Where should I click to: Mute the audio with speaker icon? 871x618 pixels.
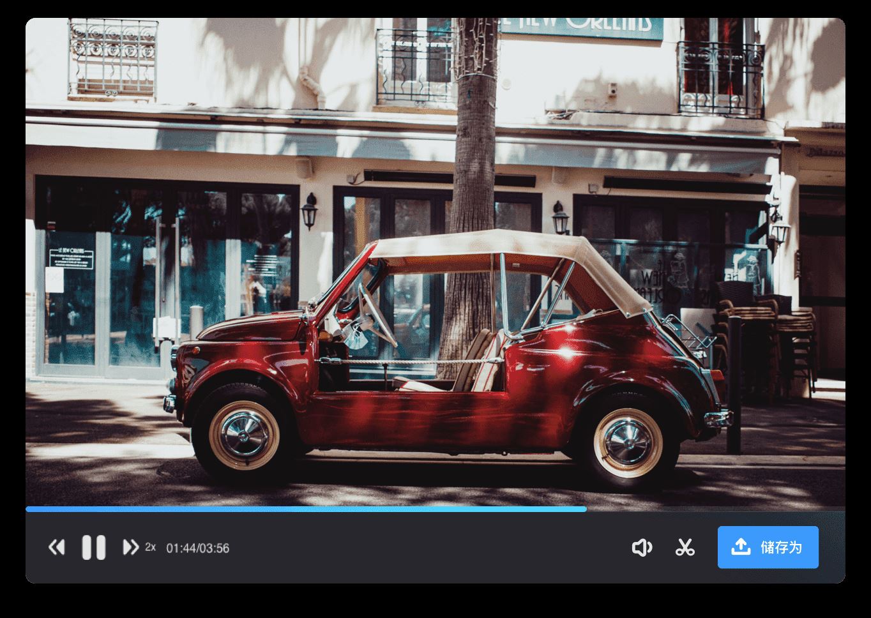coord(642,547)
